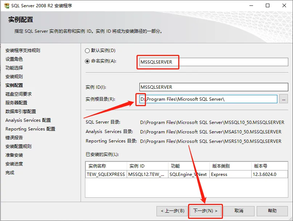Select 安装进度 step in sidebar
This screenshot has width=293, height=221.
tap(14, 164)
